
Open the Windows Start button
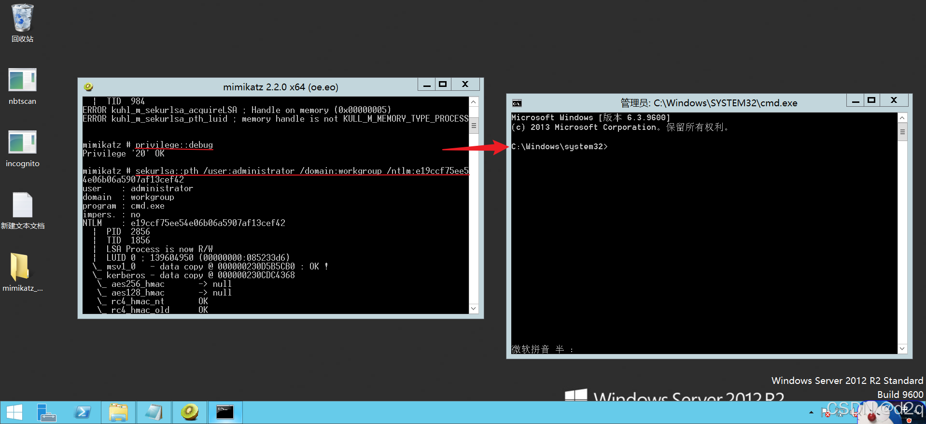14,412
